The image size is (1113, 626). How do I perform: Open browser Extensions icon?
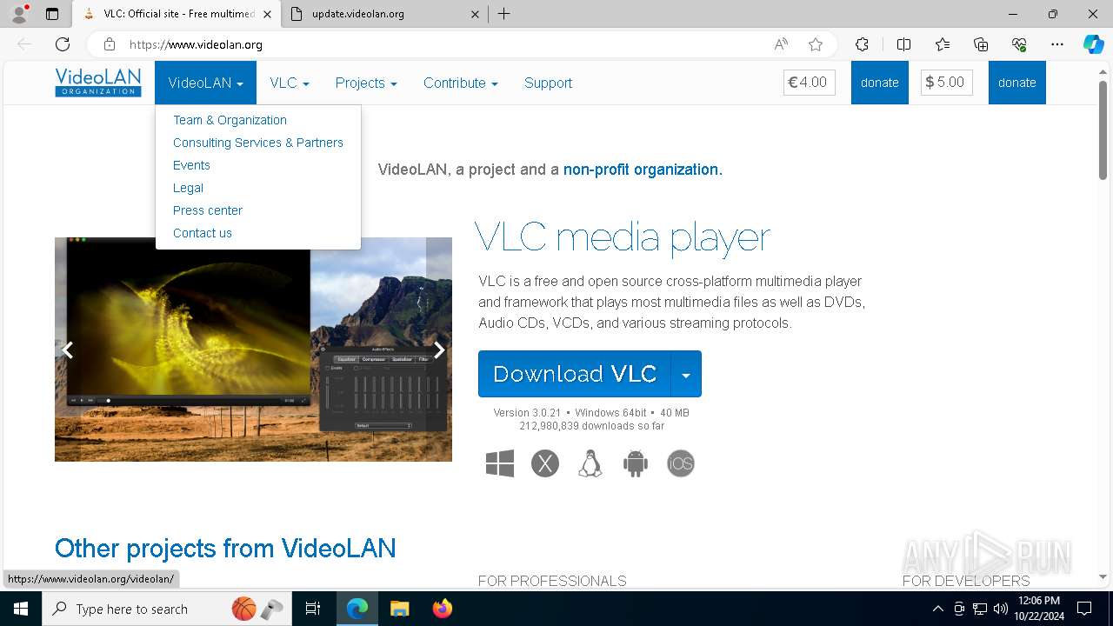tap(862, 44)
